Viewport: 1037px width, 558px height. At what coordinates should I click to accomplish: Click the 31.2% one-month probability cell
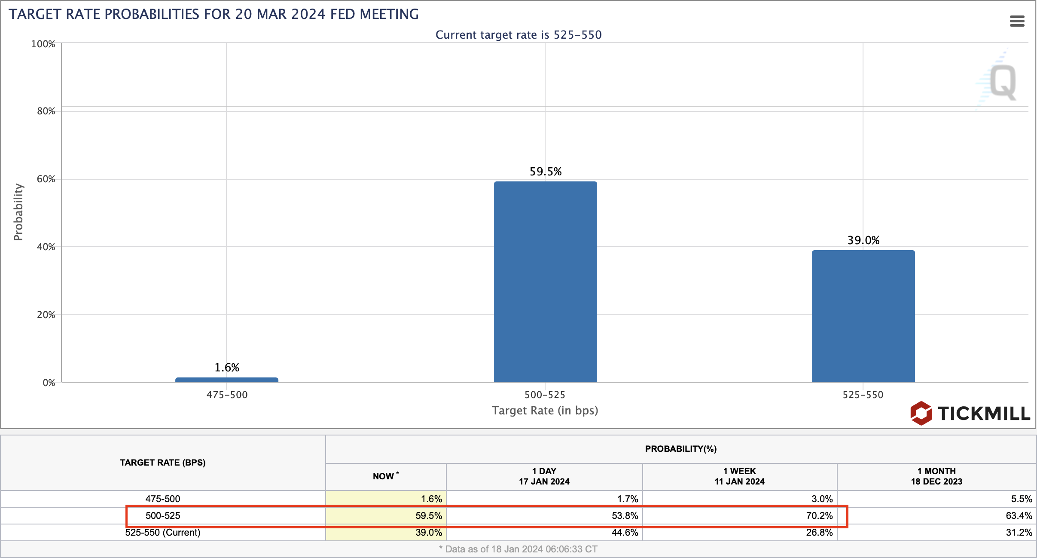pos(1019,532)
